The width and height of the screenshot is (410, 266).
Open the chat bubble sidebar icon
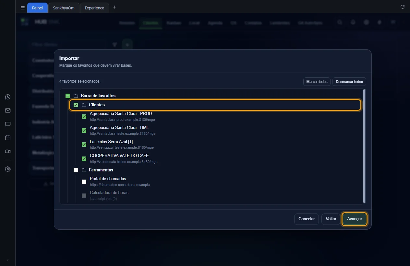(x=8, y=124)
